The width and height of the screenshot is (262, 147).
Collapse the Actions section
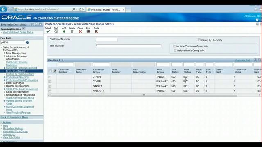tap(2, 122)
